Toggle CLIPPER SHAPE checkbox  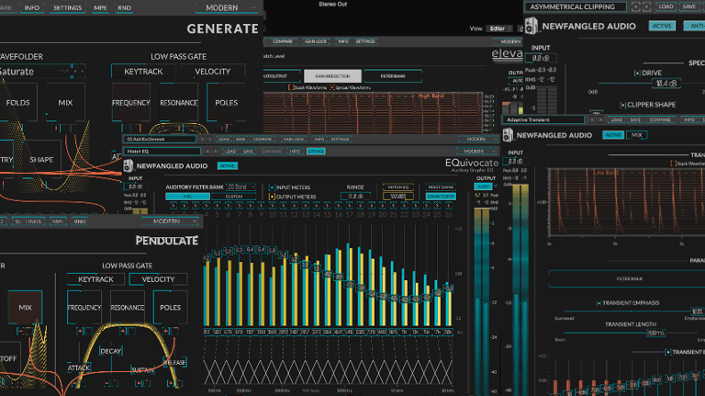622,105
